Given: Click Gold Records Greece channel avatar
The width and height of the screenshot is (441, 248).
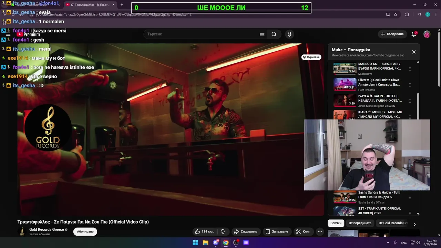Looking at the screenshot, I should pyautogui.click(x=22, y=231).
